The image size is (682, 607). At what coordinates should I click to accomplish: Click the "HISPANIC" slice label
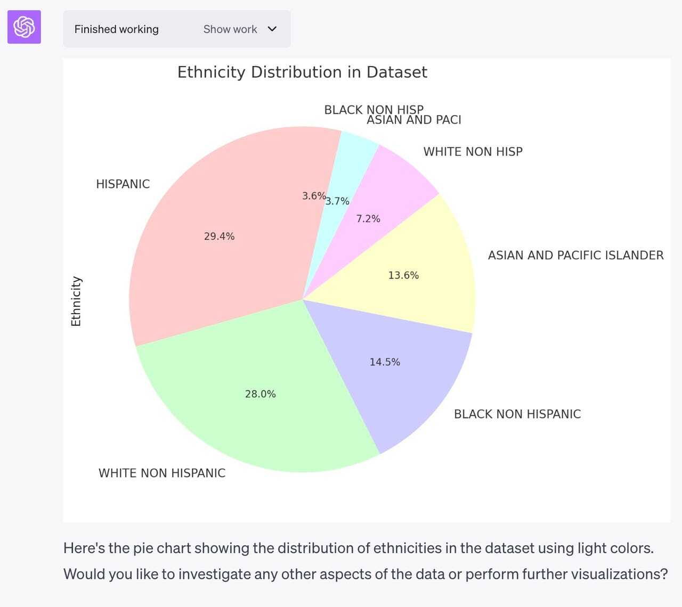coord(123,184)
